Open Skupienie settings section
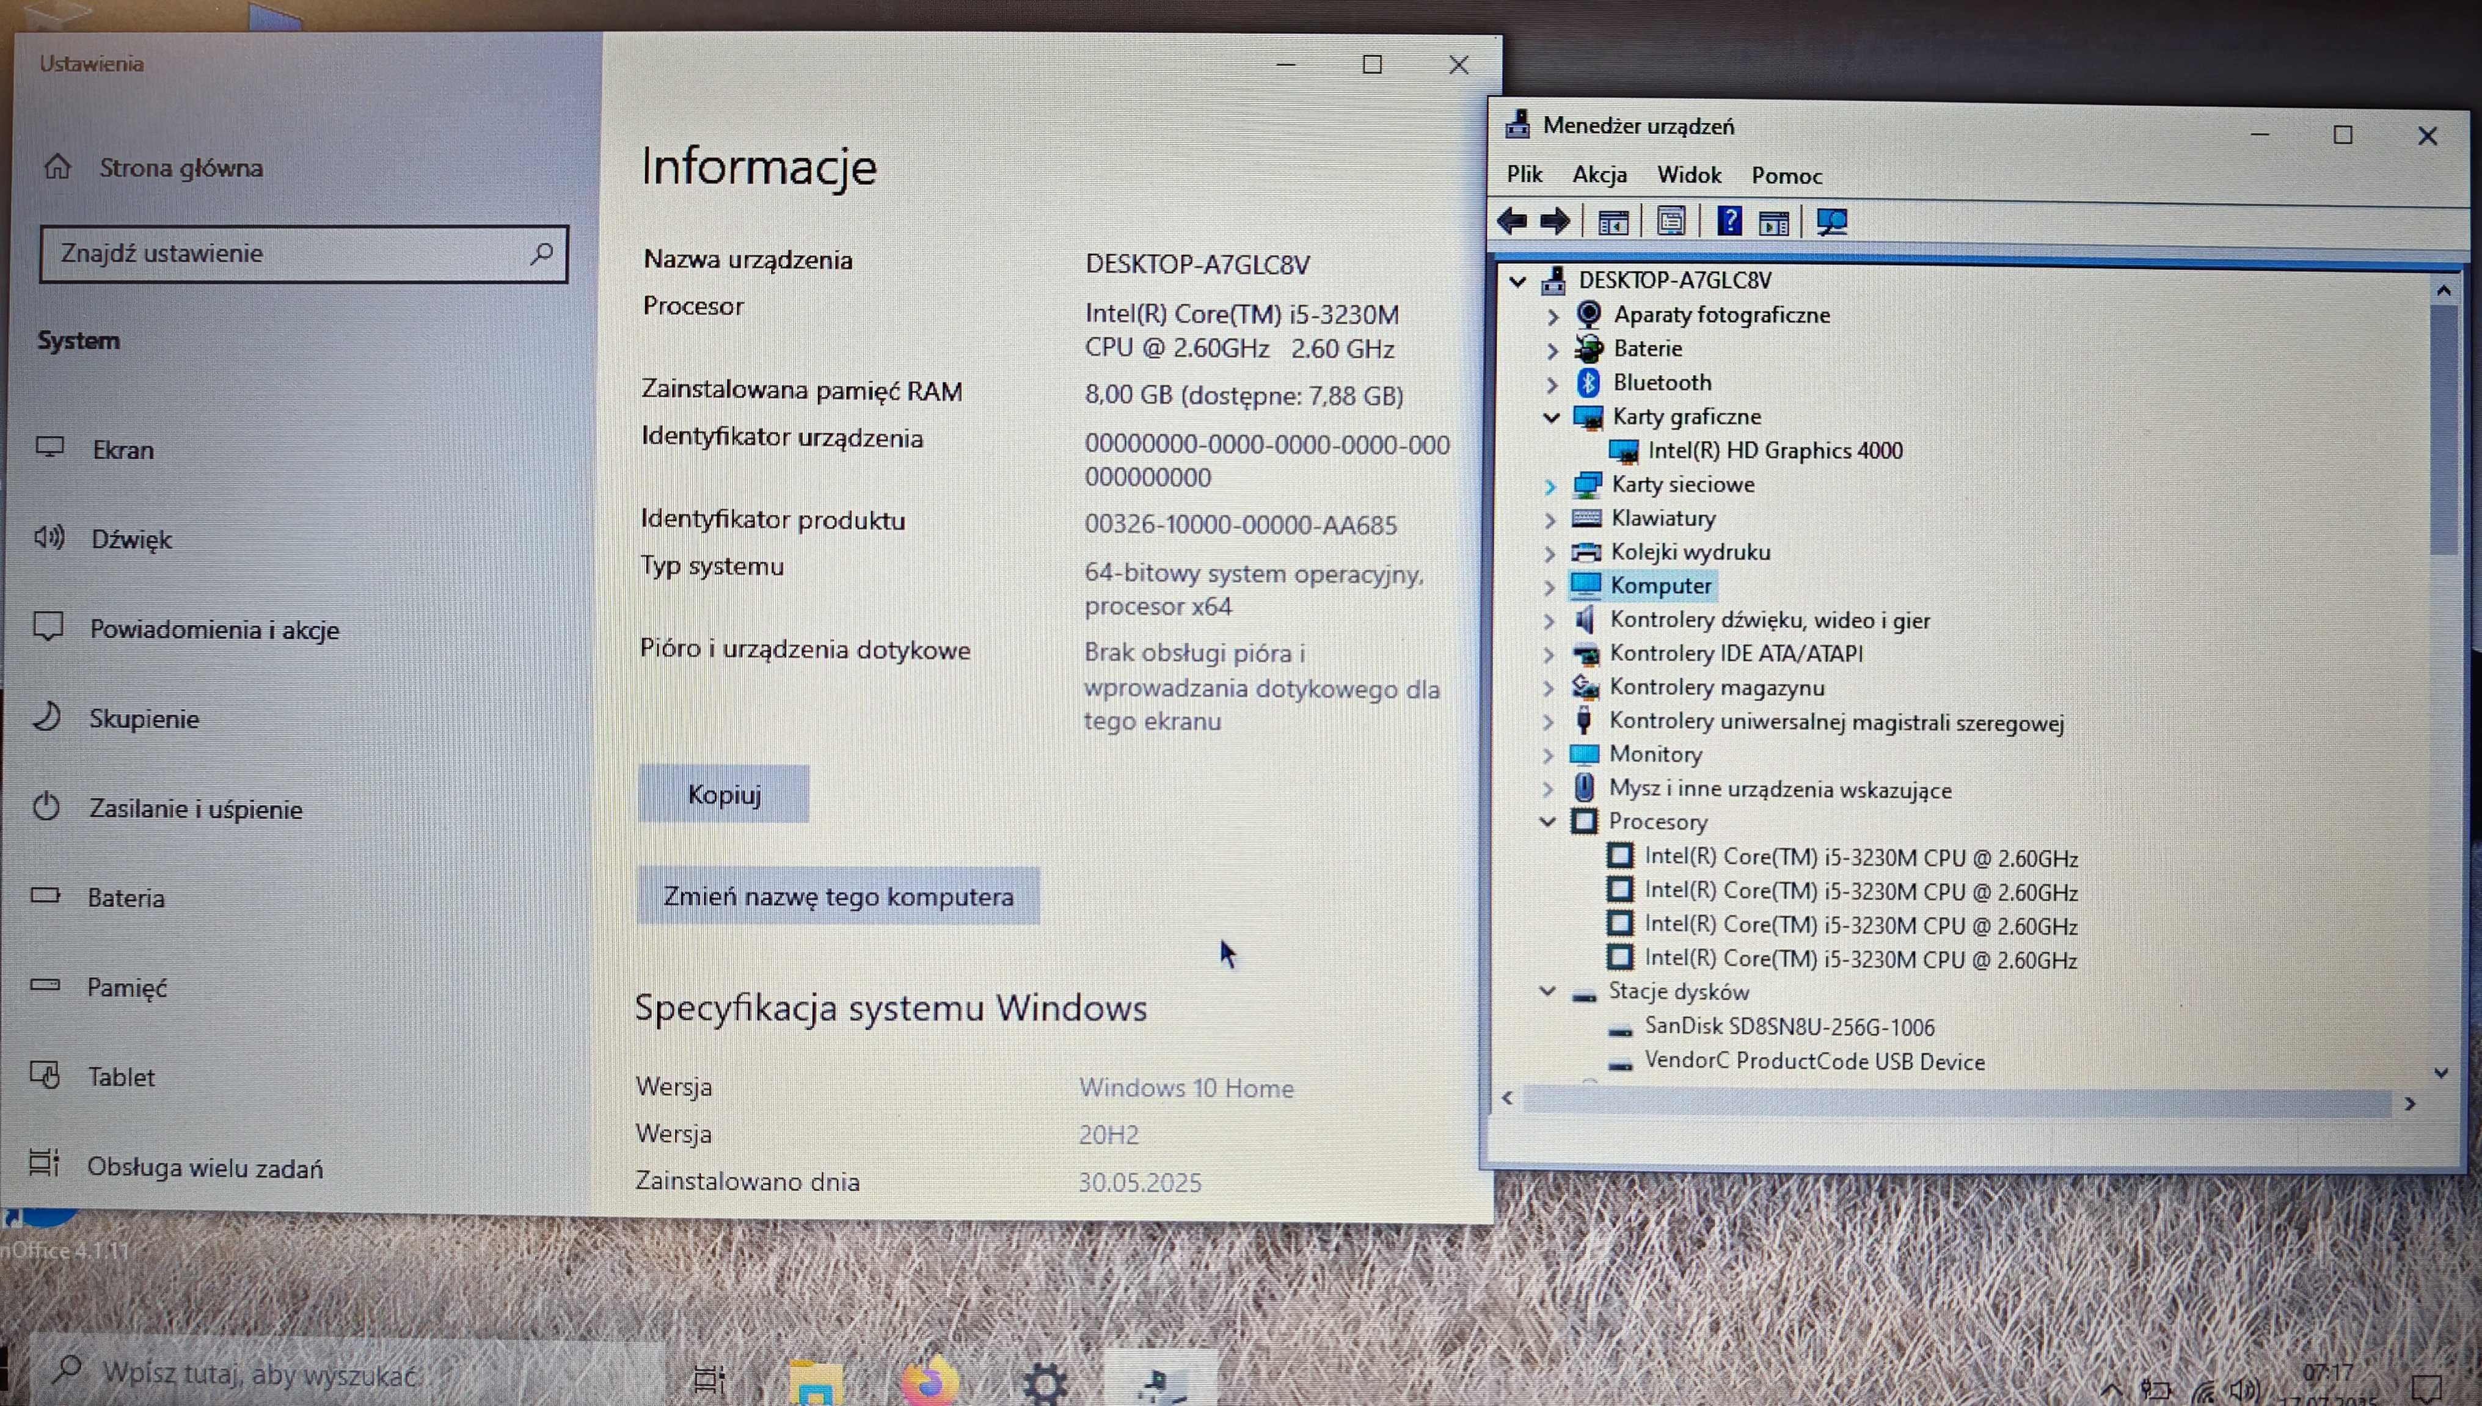Viewport: 2482px width, 1406px height. coord(118,718)
